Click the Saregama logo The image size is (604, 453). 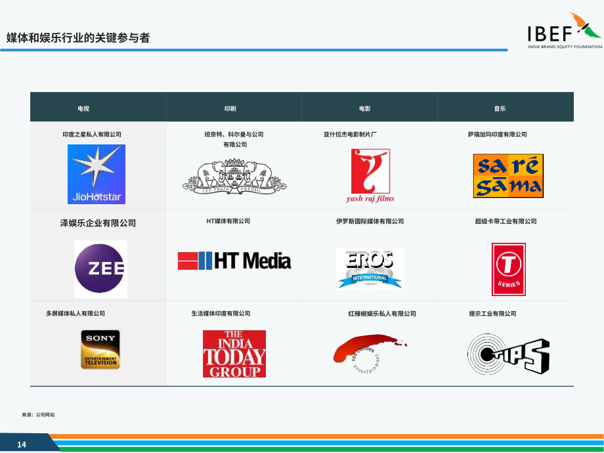pyautogui.click(x=508, y=176)
